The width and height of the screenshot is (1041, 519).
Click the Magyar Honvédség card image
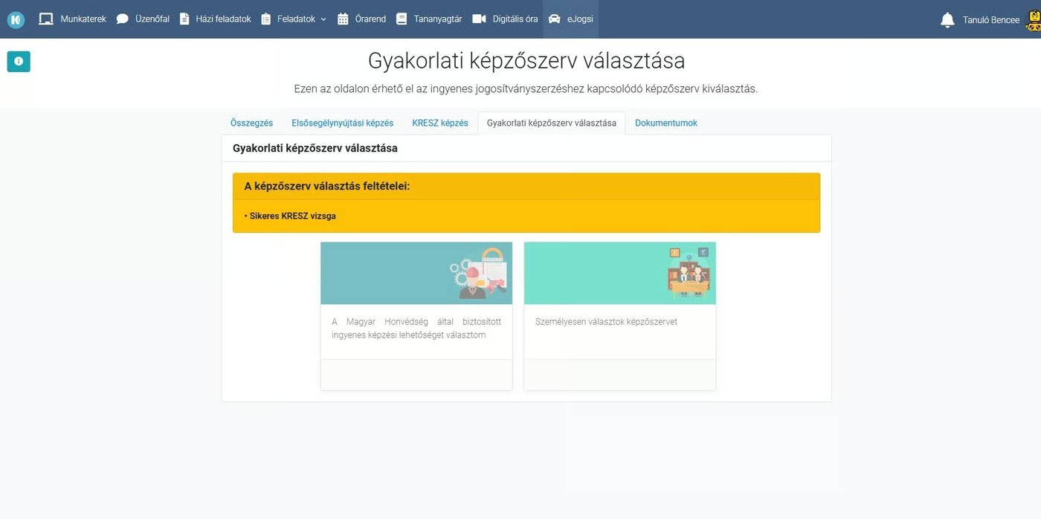click(416, 273)
